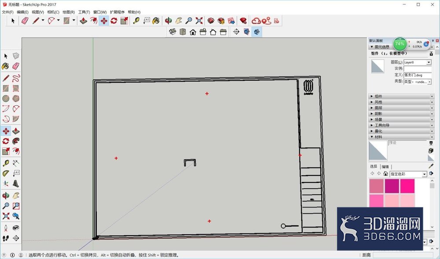Viewport: 440px width, 259px height.
Task: Pick the Walk footprints tool in left toolbar
Action: pyautogui.click(x=5, y=238)
